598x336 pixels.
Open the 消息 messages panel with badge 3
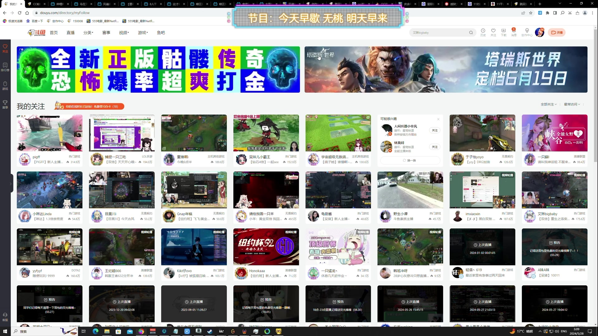514,32
